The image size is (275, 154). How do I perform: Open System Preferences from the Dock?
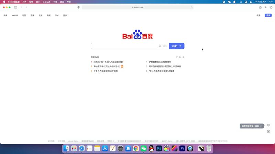(x=120, y=149)
